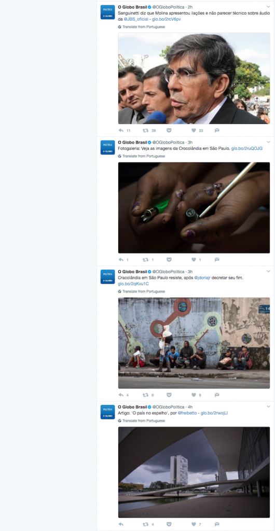Reply to the Sanguinetti tweet
Viewport: 275px width, 531px height.
click(x=121, y=130)
